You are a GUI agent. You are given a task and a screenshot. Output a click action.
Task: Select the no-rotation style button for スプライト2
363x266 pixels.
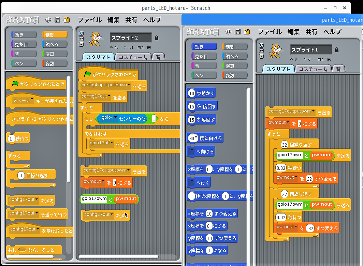pos(81,44)
